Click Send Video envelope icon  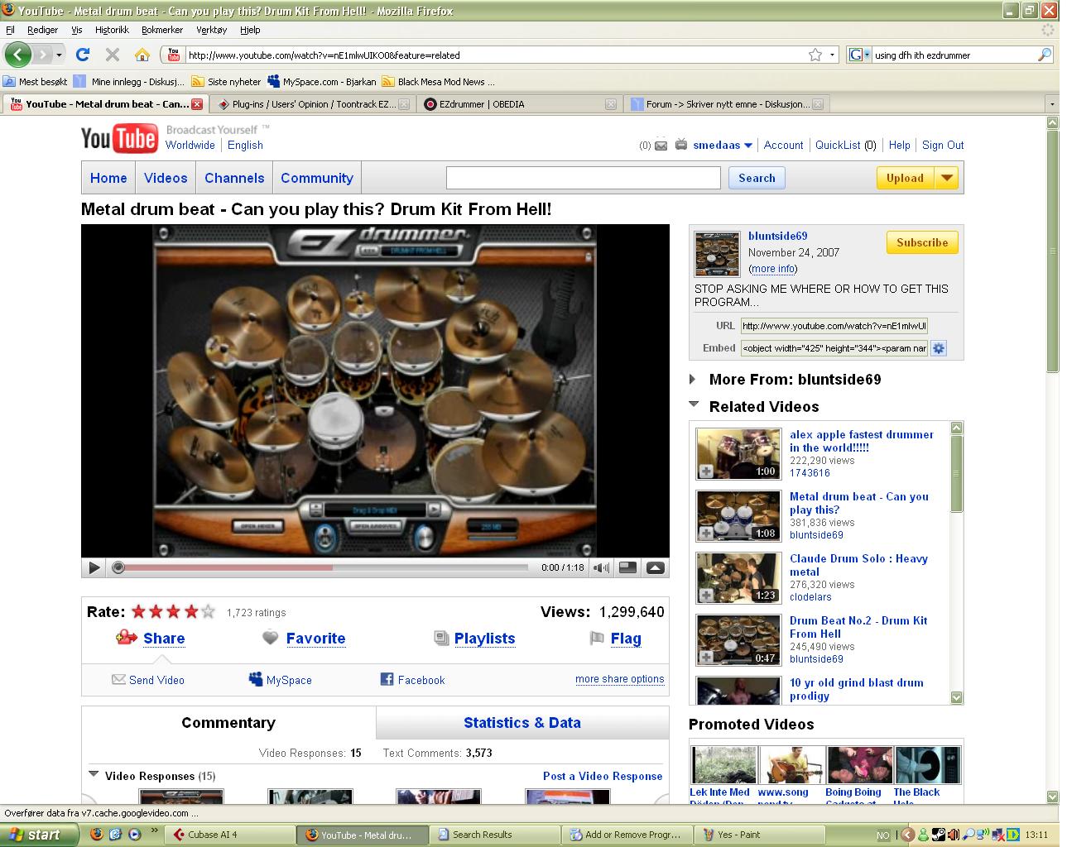click(118, 679)
